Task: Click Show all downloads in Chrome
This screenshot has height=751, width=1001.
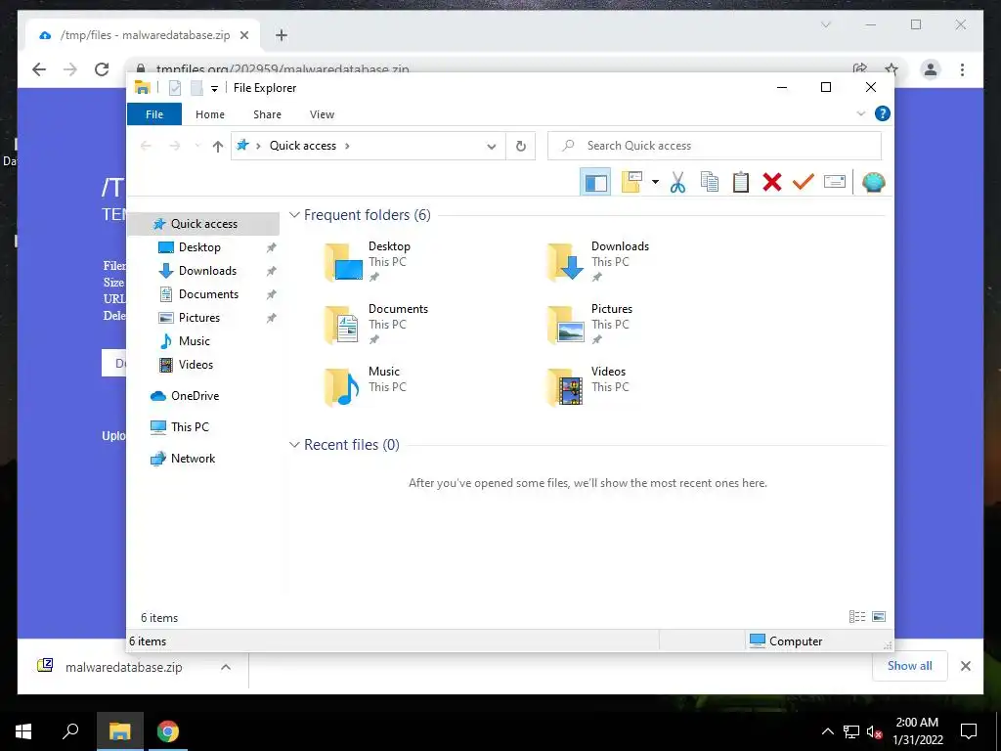Action: pyautogui.click(x=910, y=666)
